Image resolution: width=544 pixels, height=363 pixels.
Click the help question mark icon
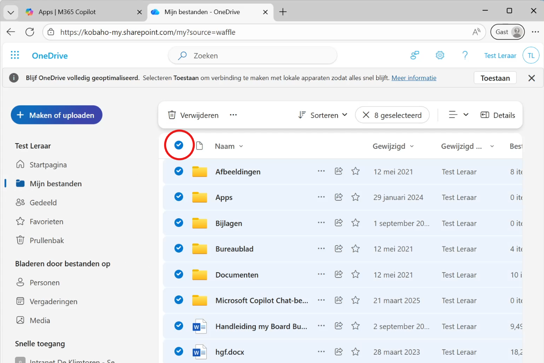tap(465, 56)
